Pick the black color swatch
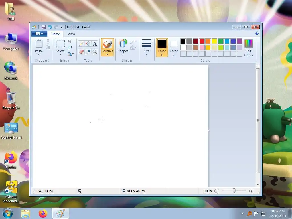This screenshot has width=292, height=219. tap(183, 41)
